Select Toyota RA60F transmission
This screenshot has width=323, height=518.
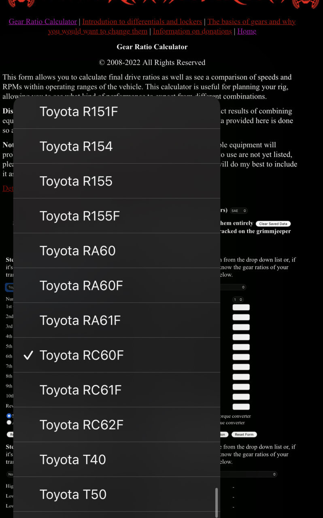point(117,286)
